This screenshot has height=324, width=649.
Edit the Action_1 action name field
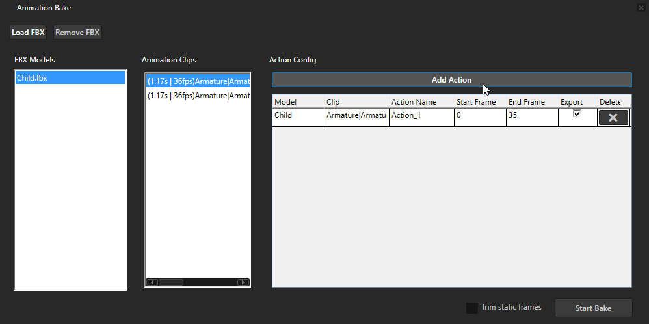(422, 117)
